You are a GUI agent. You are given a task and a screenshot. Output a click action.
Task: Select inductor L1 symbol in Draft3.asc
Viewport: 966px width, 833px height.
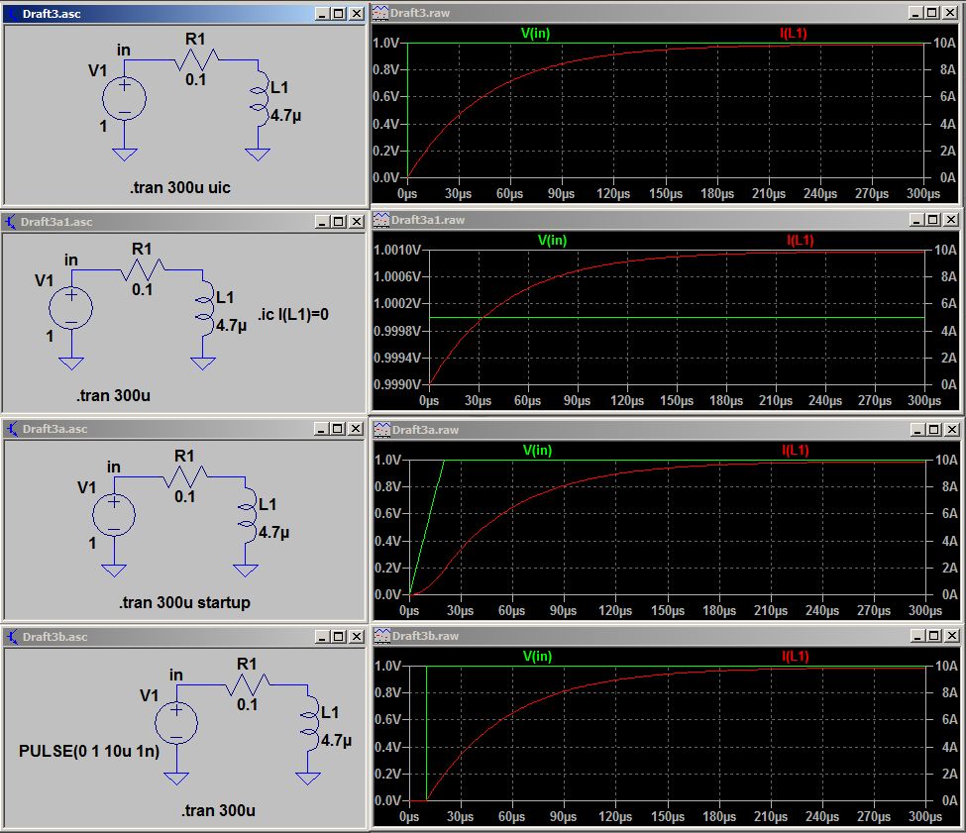pos(259,98)
